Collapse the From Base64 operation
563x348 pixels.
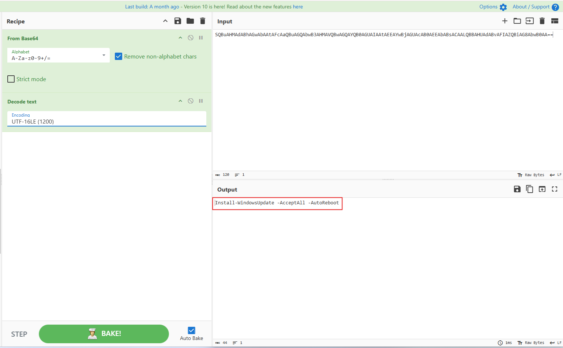coord(180,38)
